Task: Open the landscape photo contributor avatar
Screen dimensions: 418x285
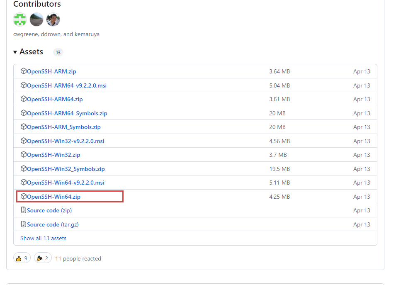Action: click(36, 19)
